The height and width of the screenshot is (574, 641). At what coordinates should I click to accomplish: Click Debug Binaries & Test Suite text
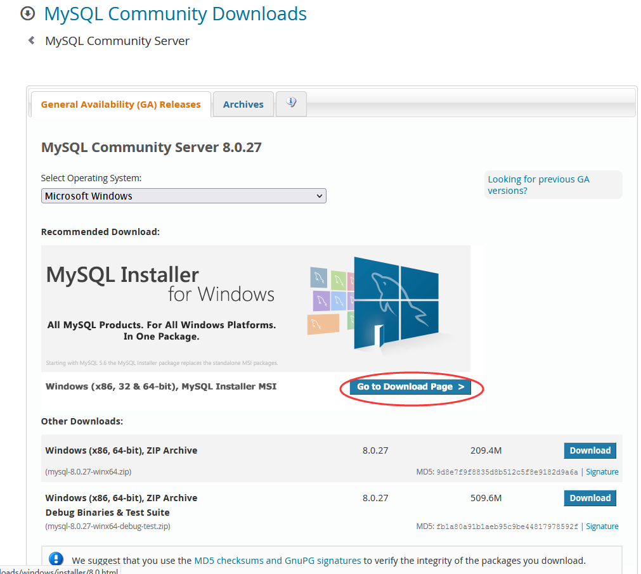(x=108, y=513)
